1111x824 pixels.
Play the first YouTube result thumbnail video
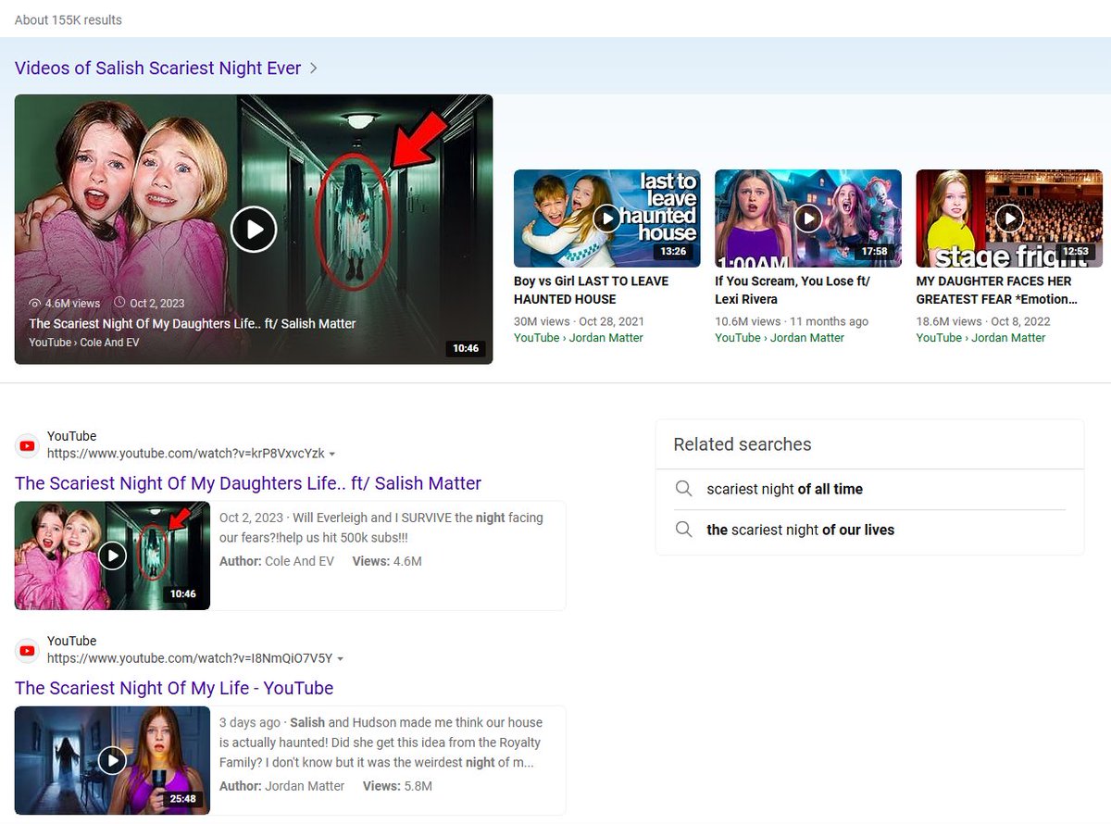pos(112,555)
